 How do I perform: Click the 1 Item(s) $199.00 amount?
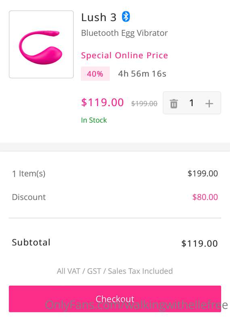(x=203, y=174)
